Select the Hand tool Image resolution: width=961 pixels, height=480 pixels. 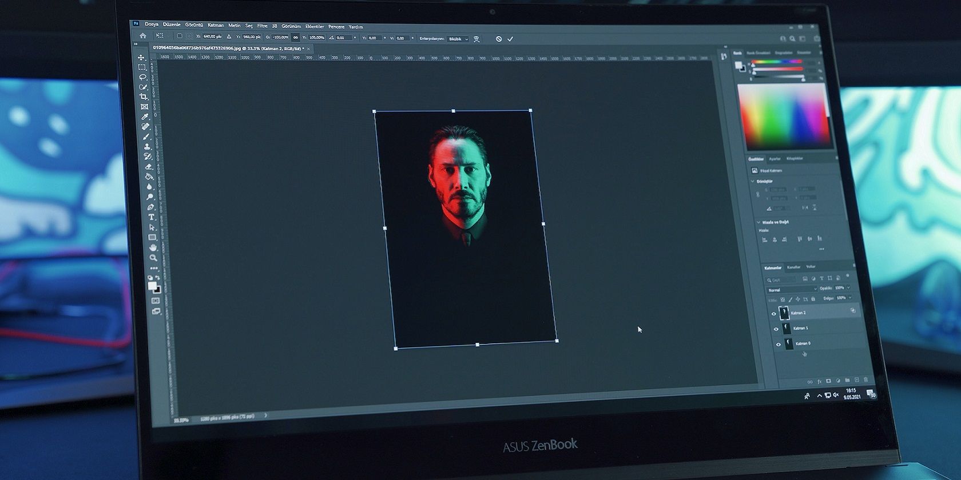(x=153, y=247)
